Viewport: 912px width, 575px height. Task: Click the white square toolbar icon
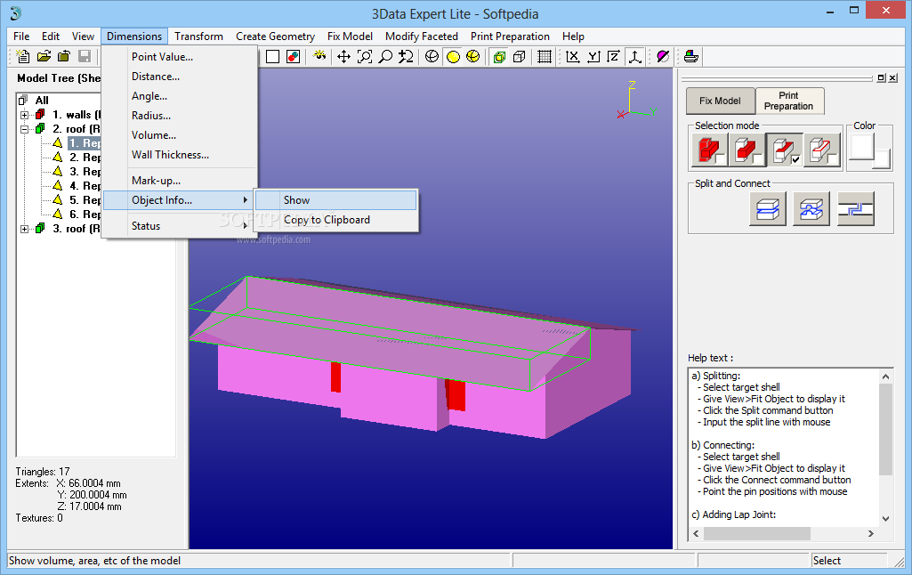[273, 56]
